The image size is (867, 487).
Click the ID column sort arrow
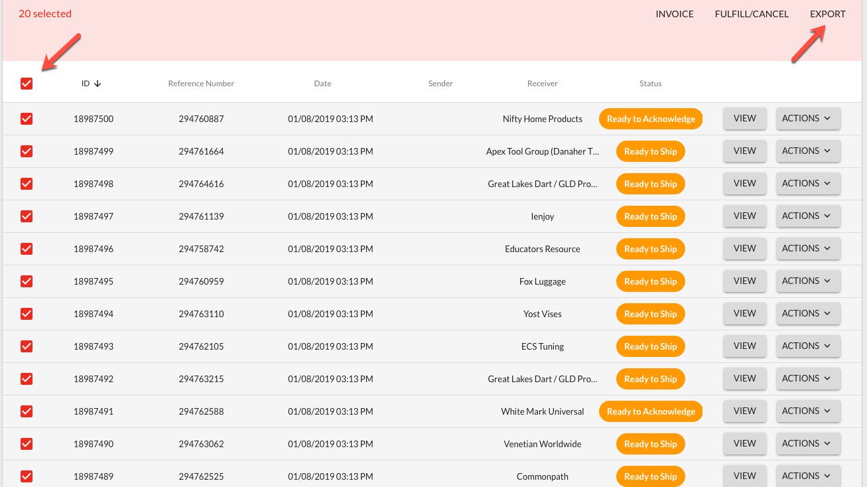pyautogui.click(x=98, y=84)
